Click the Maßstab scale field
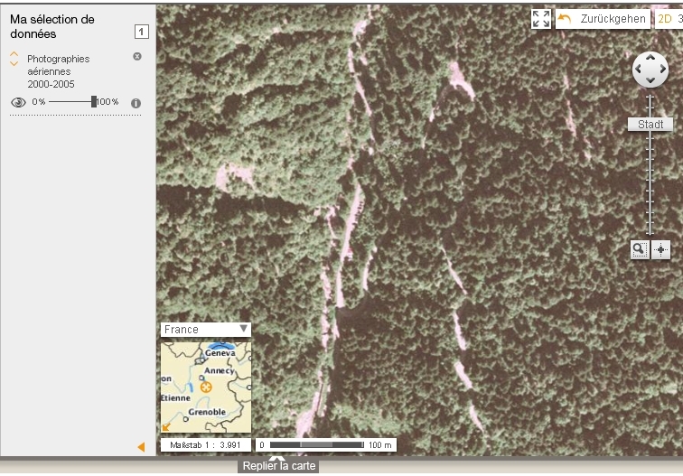Image resolution: width=683 pixels, height=476 pixels. [x=205, y=445]
